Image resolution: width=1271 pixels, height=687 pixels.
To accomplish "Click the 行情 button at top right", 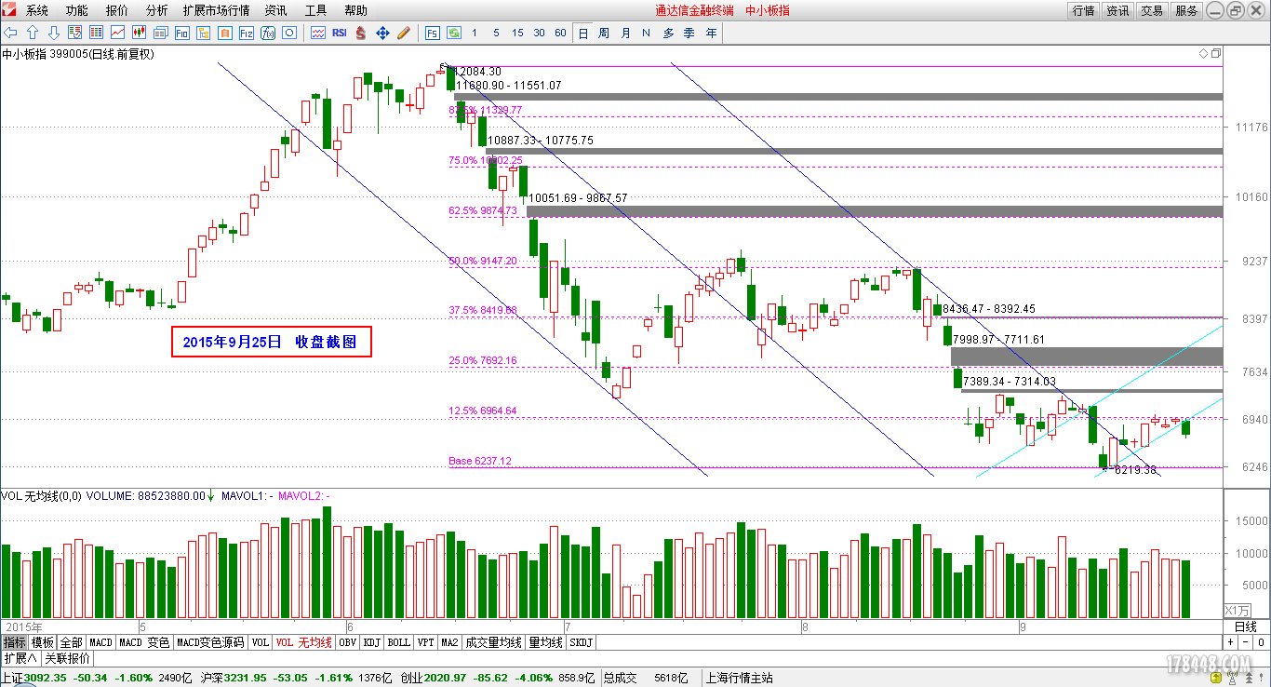I will [x=1083, y=10].
